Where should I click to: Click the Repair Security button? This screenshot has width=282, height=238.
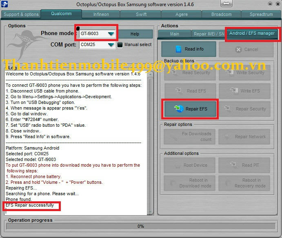244,109
